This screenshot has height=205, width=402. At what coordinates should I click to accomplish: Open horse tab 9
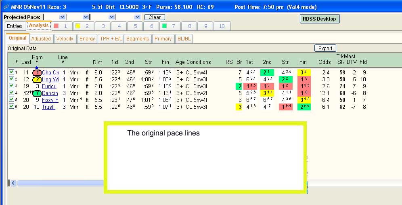(x=205, y=26)
